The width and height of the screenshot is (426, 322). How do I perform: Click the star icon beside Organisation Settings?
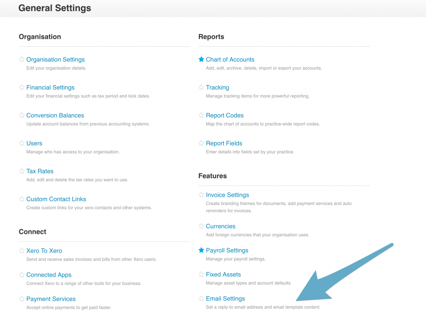pyautogui.click(x=22, y=60)
